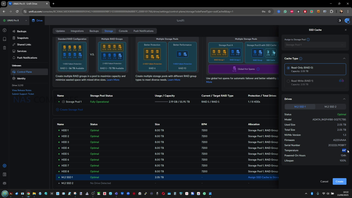Viewport: 352px width, 198px height.
Task: Select the M.2 SSD 2 drive tab
Action: (x=330, y=107)
